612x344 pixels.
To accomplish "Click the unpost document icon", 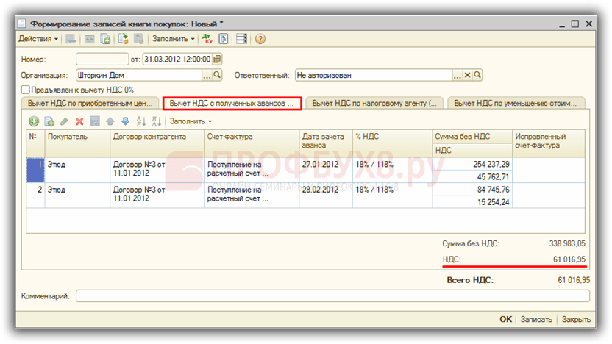I will pos(138,39).
